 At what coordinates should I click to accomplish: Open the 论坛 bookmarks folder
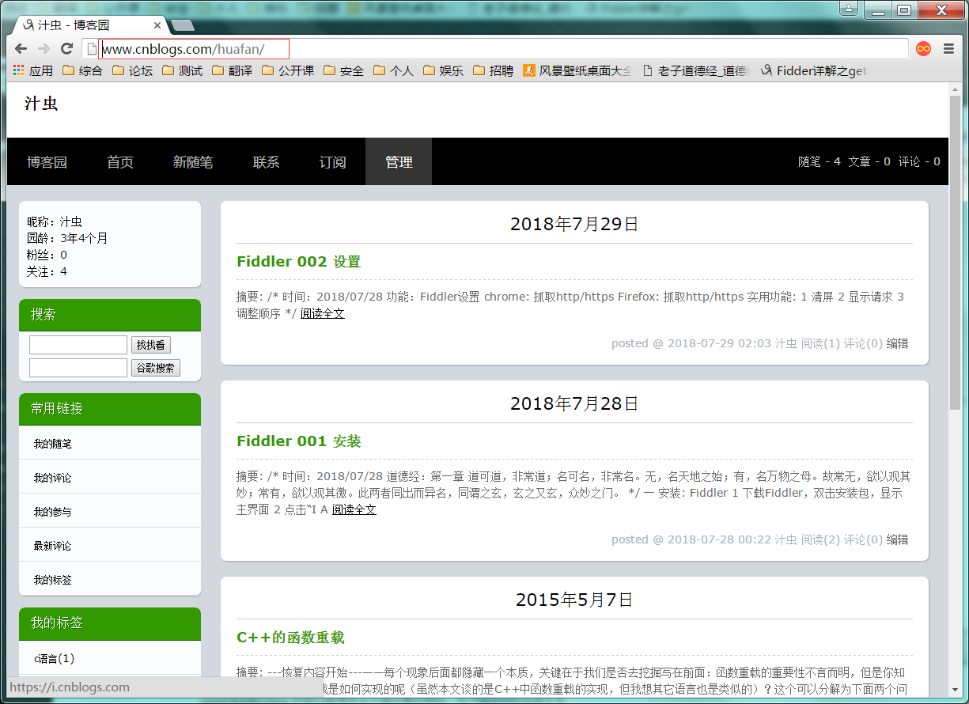pos(132,70)
